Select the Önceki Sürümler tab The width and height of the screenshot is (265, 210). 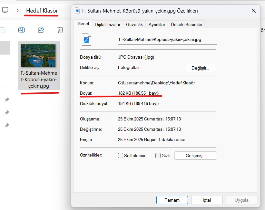point(187,24)
